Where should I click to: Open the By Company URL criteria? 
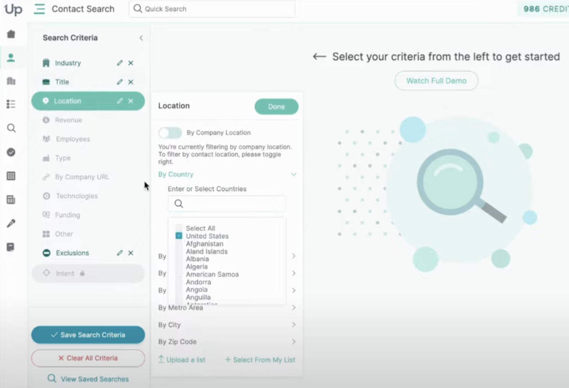82,177
